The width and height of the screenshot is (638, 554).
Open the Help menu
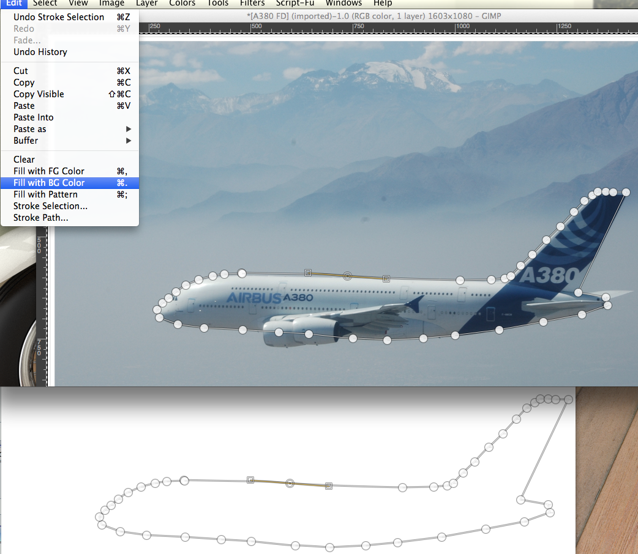click(383, 3)
